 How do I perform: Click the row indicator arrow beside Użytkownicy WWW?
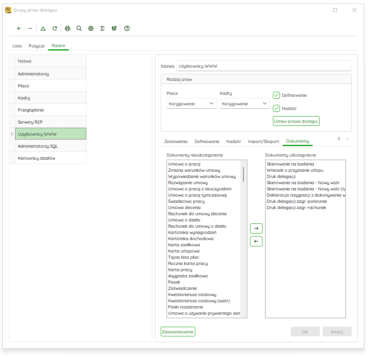[12, 134]
